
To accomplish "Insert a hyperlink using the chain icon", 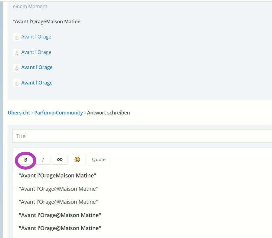I will 60,160.
